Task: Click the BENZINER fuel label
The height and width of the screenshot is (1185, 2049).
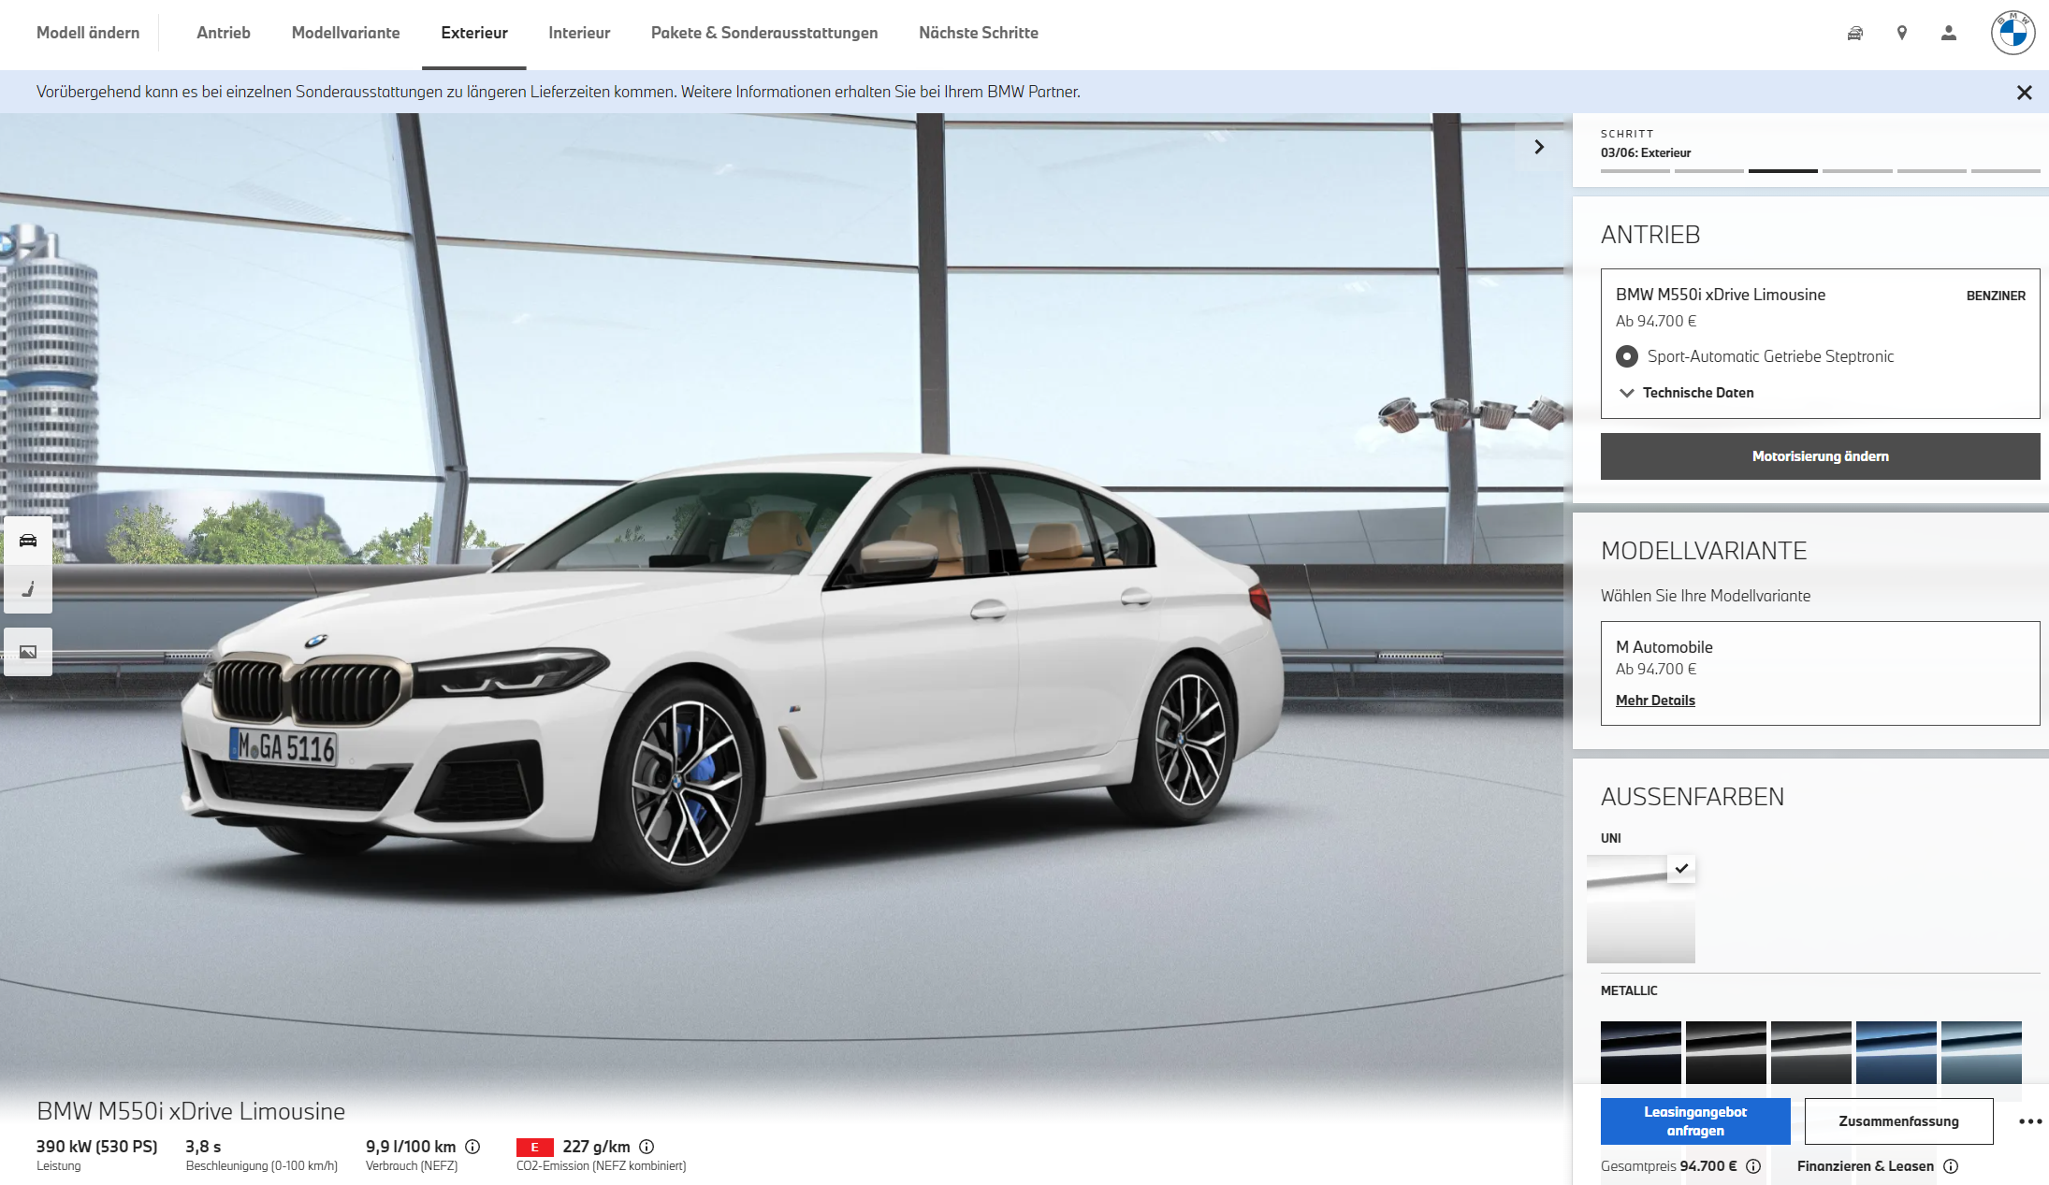Action: (1996, 296)
